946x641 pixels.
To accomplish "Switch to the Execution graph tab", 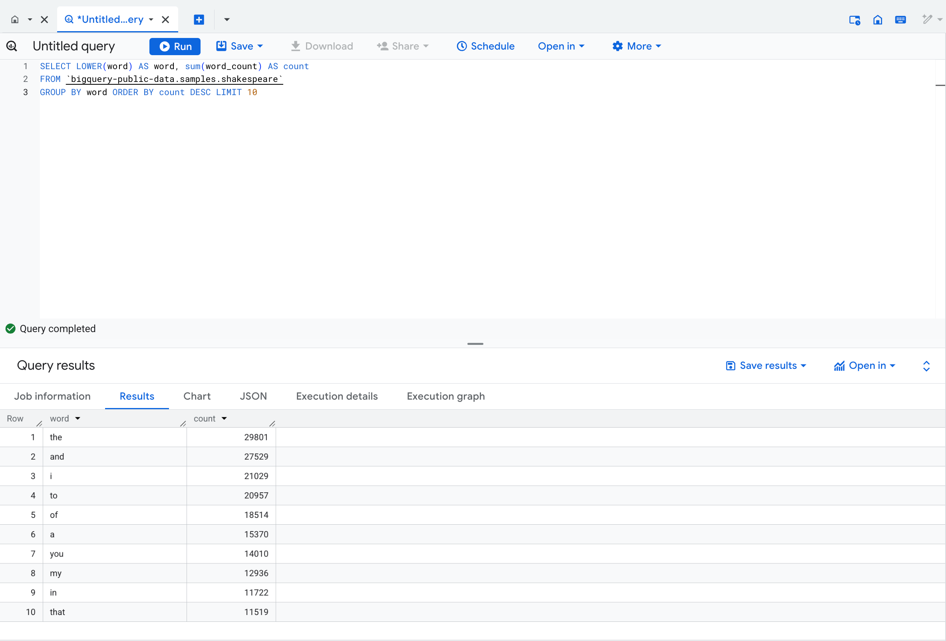I will [x=446, y=396].
